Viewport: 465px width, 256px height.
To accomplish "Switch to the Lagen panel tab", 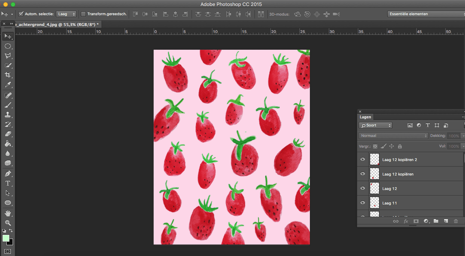I will tap(365, 117).
